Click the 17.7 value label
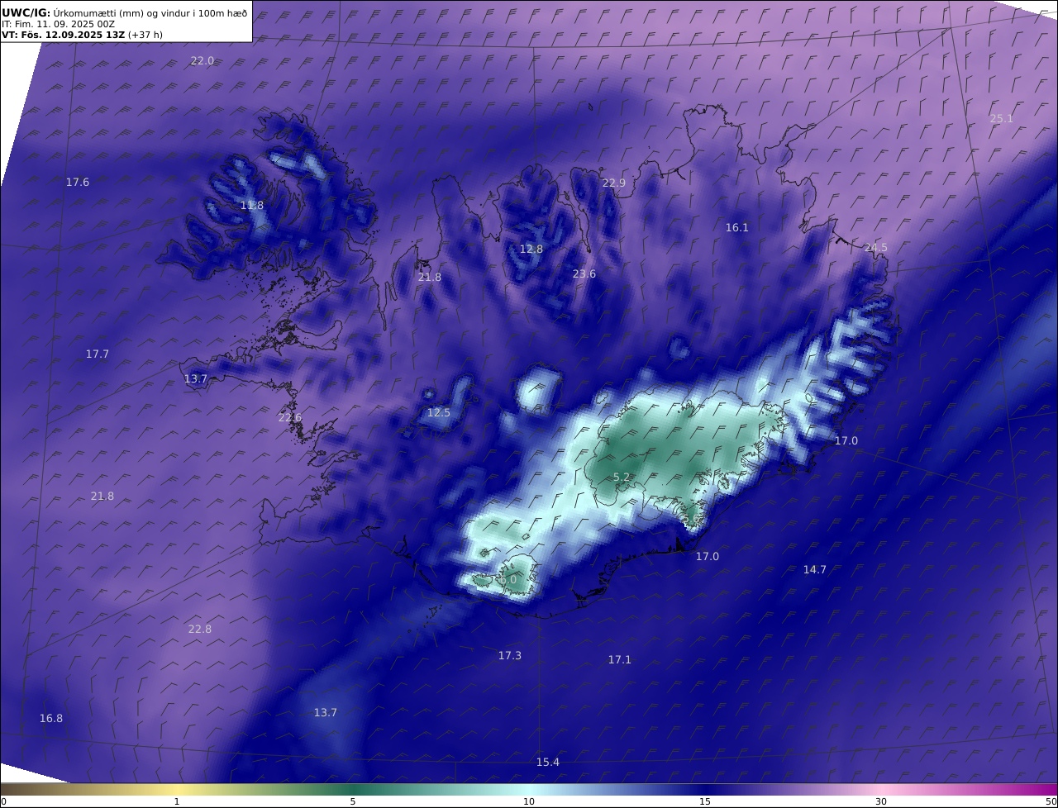 pos(98,354)
